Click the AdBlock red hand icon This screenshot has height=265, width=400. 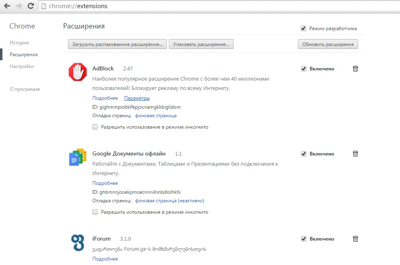[x=78, y=72]
